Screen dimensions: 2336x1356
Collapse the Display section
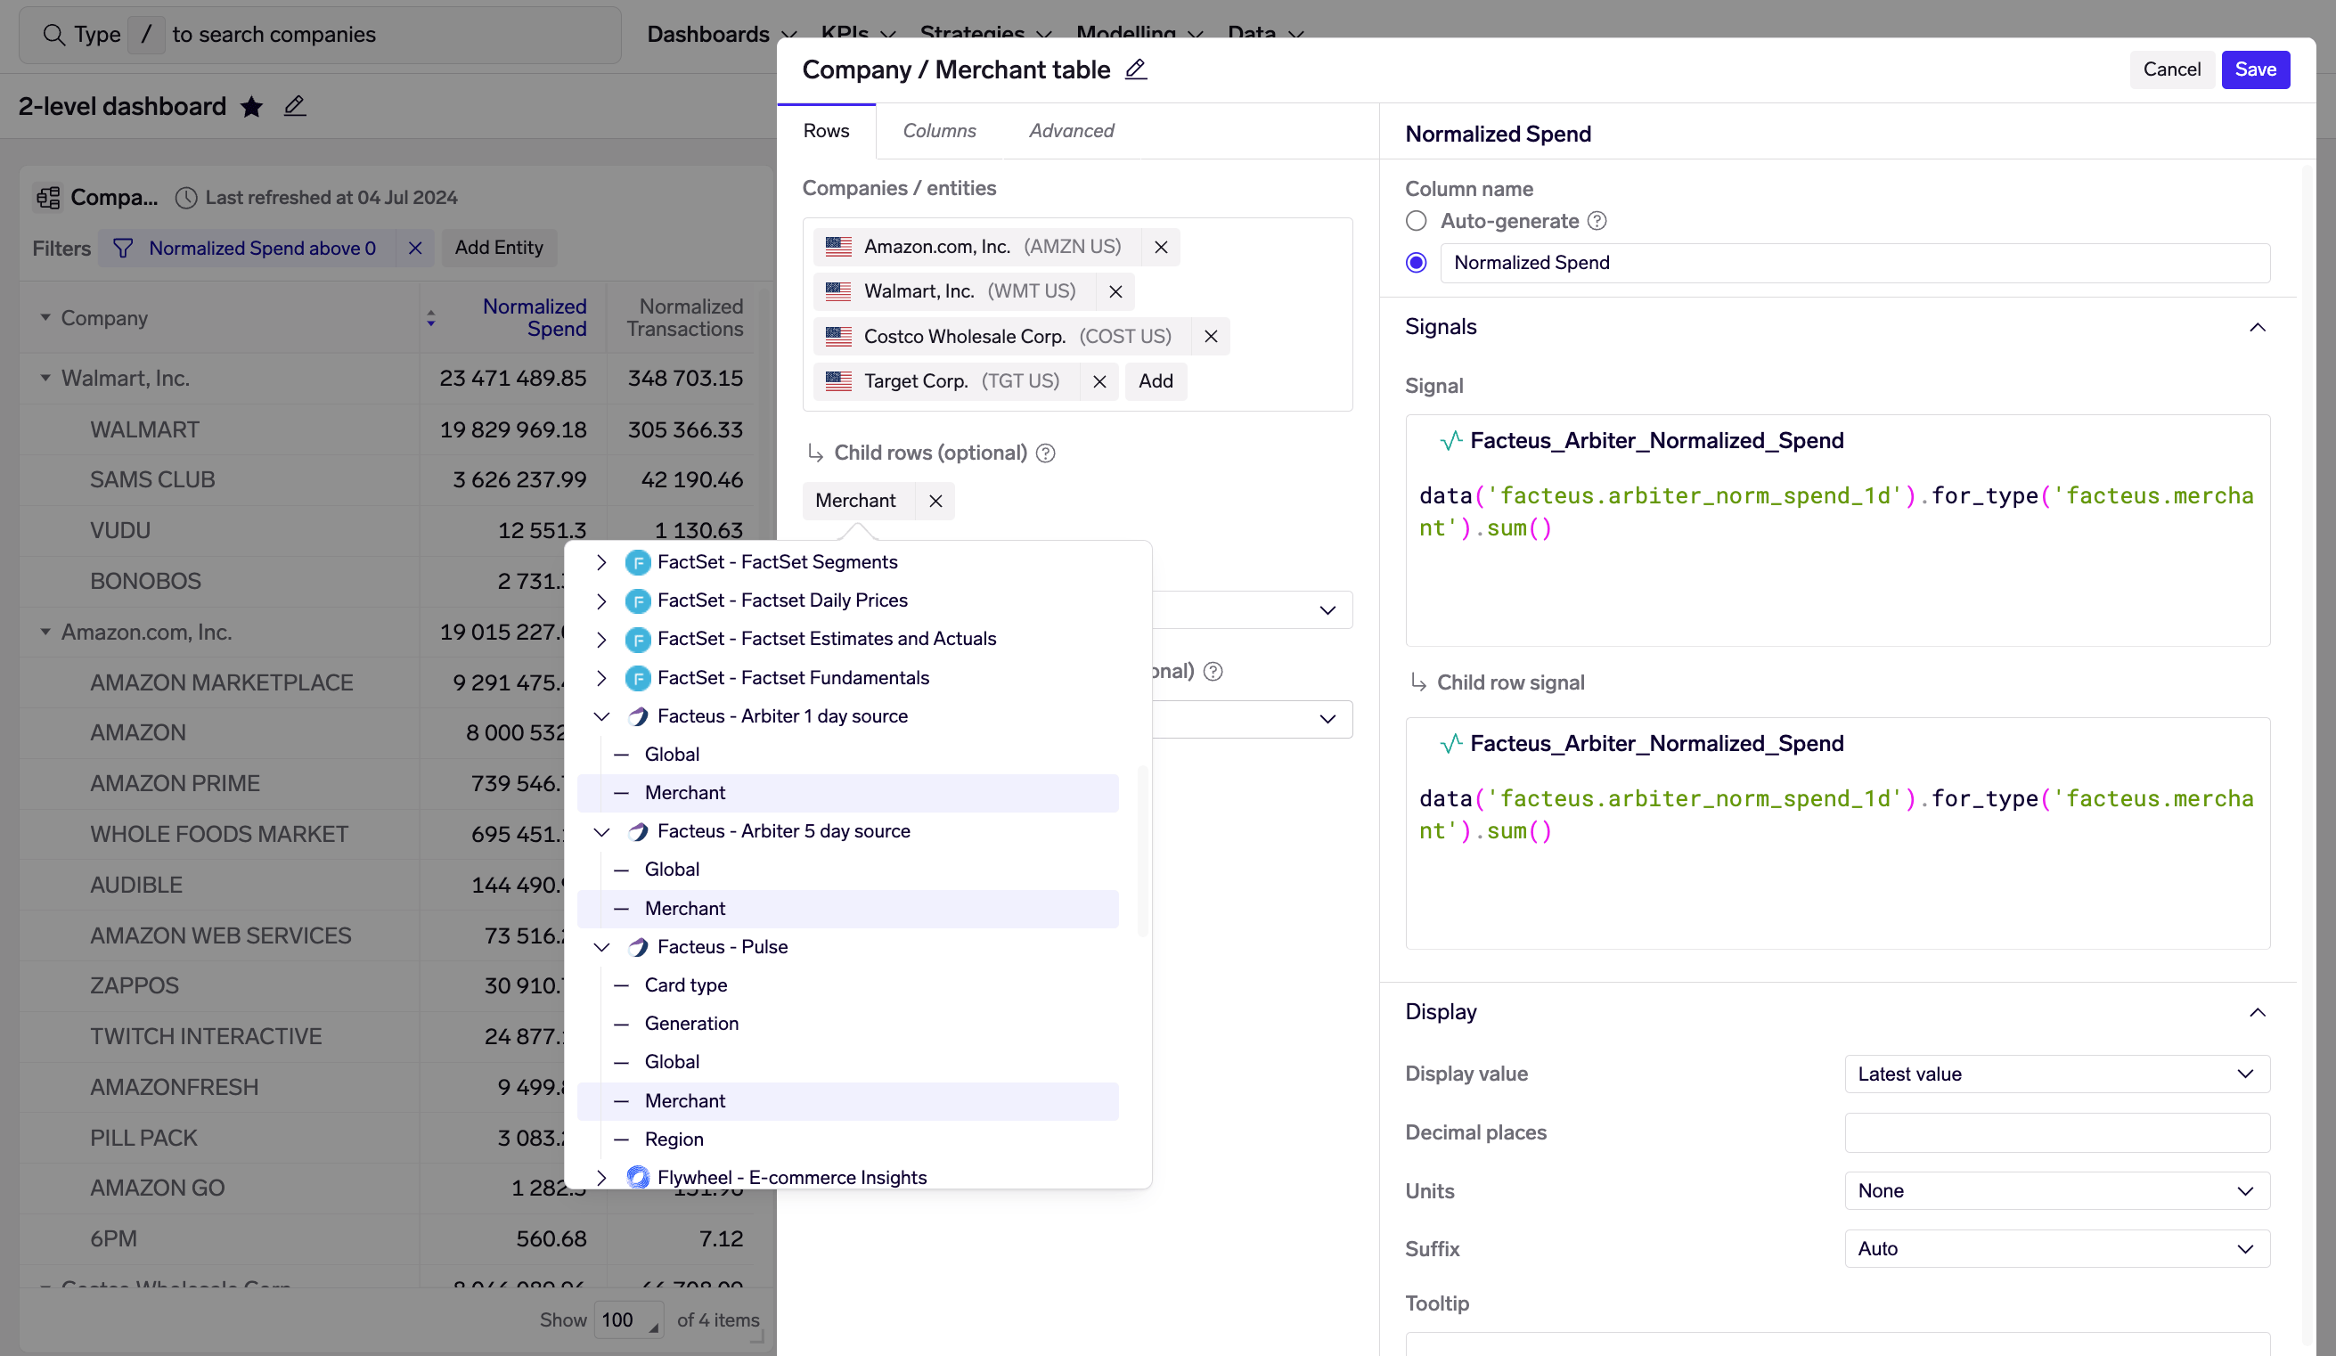pos(2258,1012)
